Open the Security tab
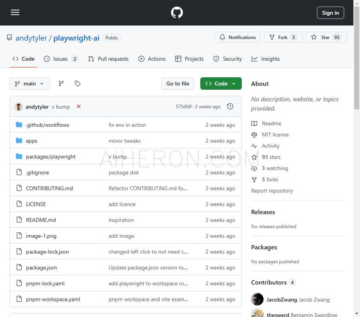This screenshot has width=360, height=317. [x=227, y=59]
